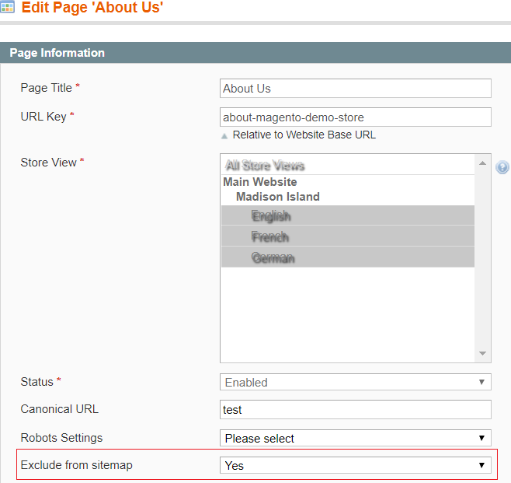Open the Status dropdown showing Enabled
The width and height of the screenshot is (511, 483).
[x=356, y=382]
